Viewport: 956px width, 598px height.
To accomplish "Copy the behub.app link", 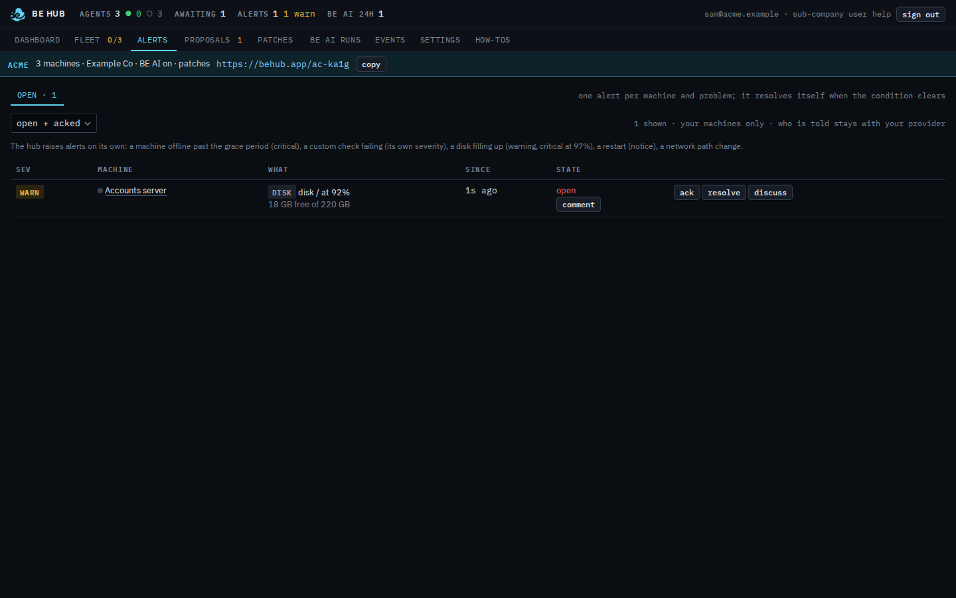I will (x=371, y=64).
